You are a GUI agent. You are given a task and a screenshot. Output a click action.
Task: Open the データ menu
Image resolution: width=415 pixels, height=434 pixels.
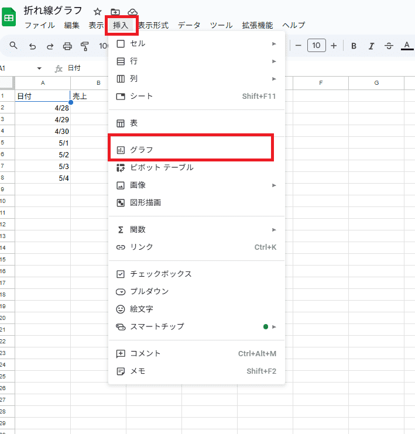coord(189,25)
